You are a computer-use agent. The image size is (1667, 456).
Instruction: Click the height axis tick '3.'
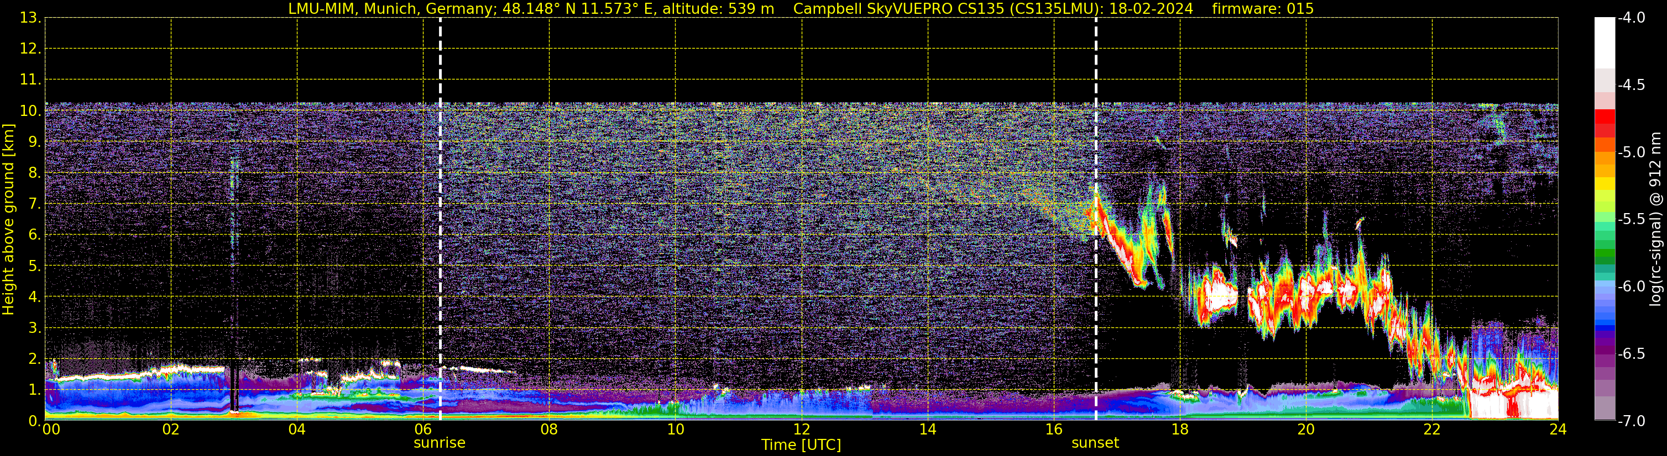(34, 328)
